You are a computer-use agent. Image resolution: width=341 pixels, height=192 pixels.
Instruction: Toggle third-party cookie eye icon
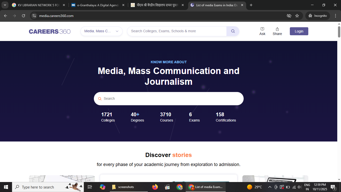(289, 16)
